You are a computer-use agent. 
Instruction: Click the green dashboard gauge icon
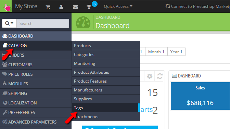[x=83, y=22]
